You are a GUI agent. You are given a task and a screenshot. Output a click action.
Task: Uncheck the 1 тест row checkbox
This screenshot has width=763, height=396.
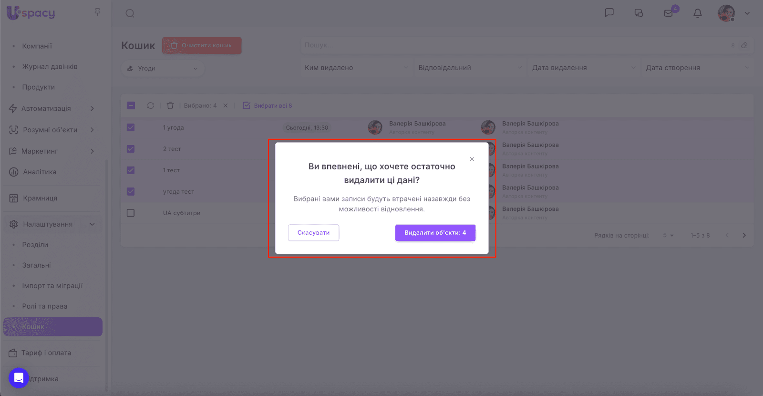coord(131,170)
